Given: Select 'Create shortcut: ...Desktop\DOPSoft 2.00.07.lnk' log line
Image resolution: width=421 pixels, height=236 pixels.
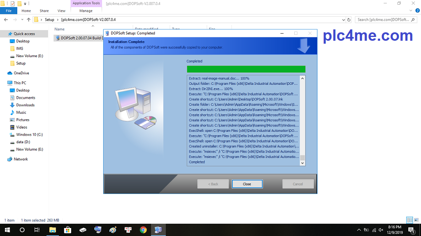Looking at the screenshot, I should click(x=236, y=99).
